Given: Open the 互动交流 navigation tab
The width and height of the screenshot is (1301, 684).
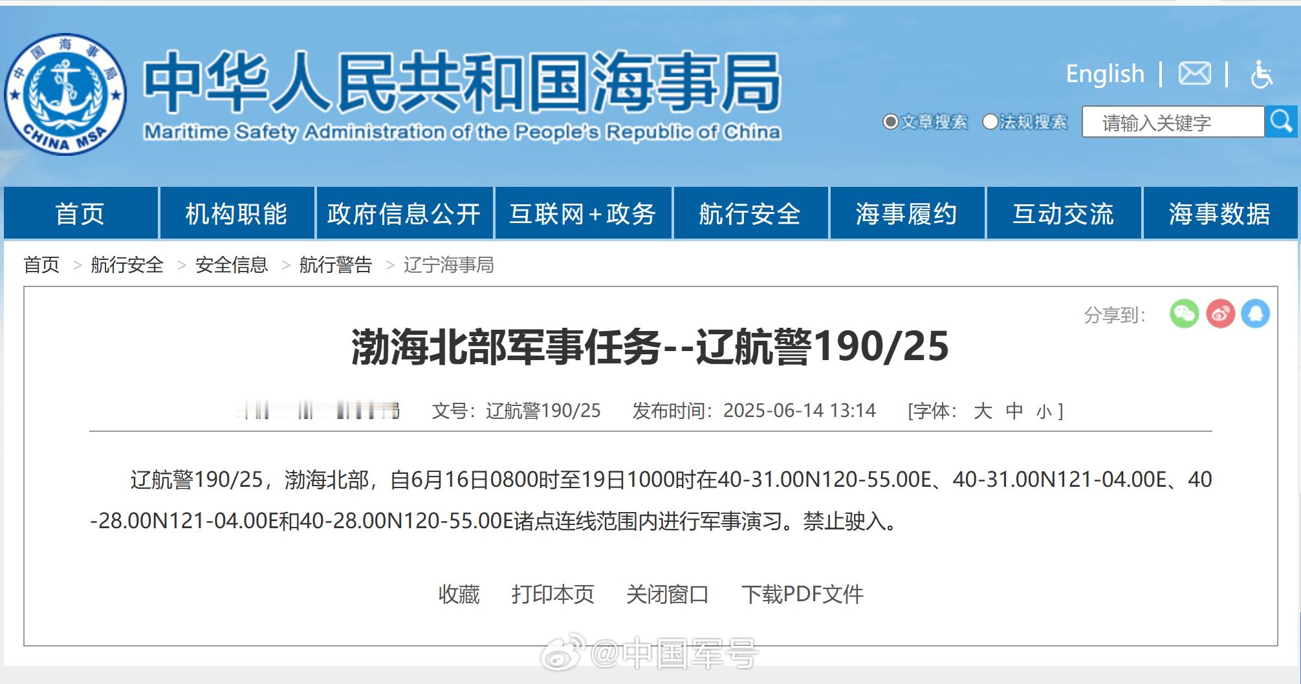Looking at the screenshot, I should pos(1064,213).
